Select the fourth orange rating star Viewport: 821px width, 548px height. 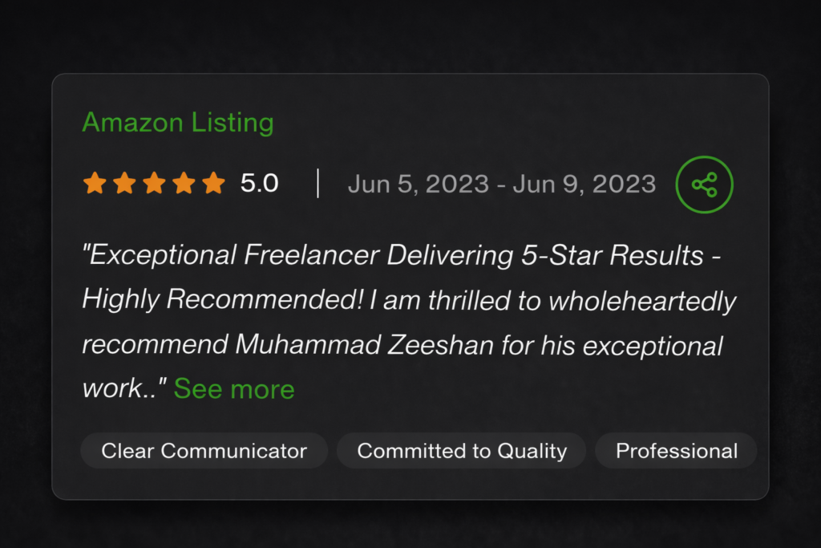tap(184, 183)
